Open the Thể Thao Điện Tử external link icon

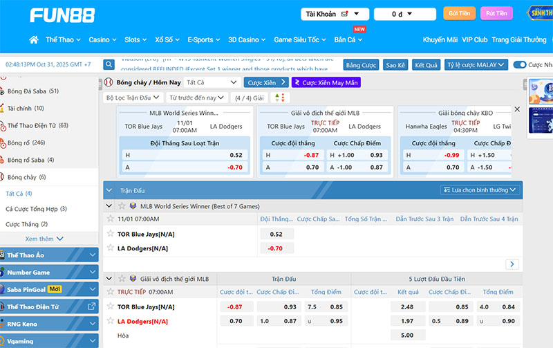click(92, 306)
